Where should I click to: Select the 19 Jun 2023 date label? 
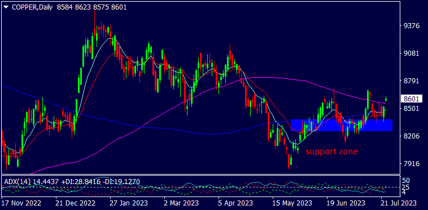tap(346, 203)
